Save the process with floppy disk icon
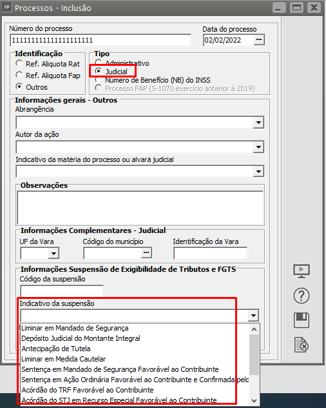The height and width of the screenshot is (408, 326). tap(302, 320)
